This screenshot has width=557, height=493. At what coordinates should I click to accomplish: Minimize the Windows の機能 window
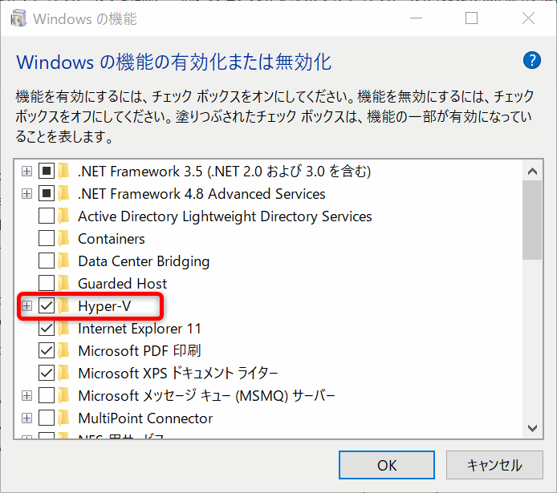[x=416, y=18]
